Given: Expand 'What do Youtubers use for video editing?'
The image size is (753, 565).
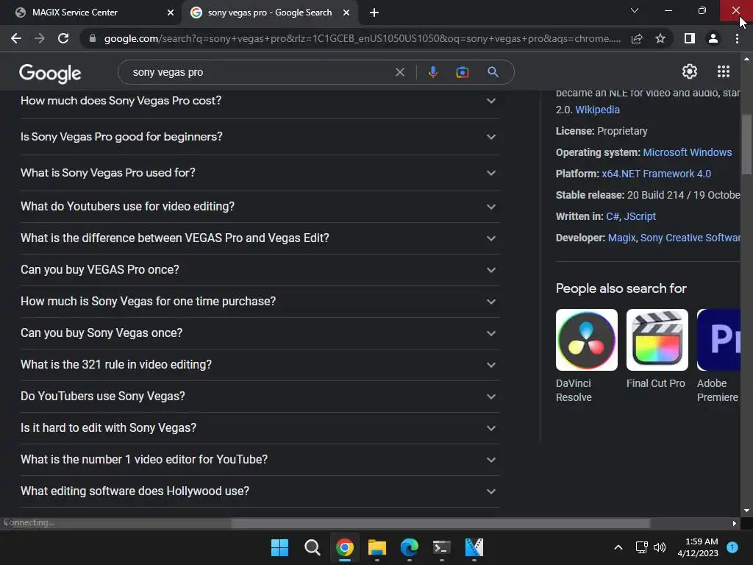Looking at the screenshot, I should point(260,207).
